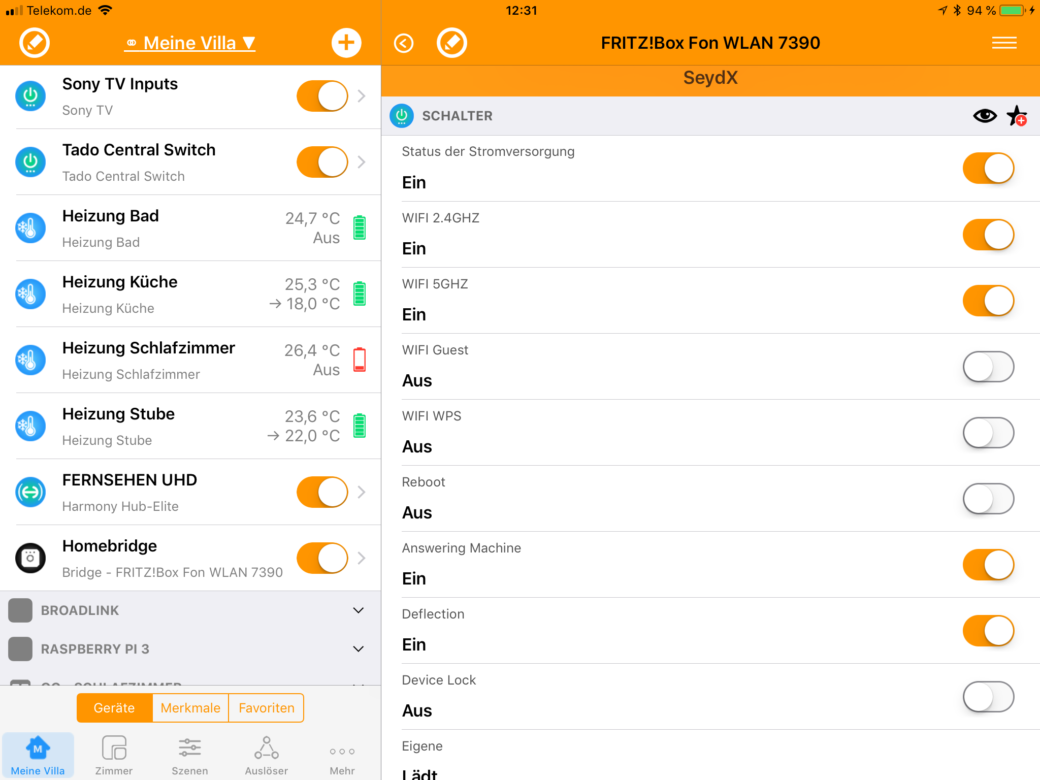Select the Favoriten segment button
The image size is (1040, 780).
point(266,708)
